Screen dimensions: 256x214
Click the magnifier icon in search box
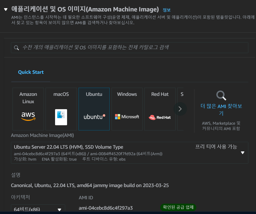[x=16, y=48]
